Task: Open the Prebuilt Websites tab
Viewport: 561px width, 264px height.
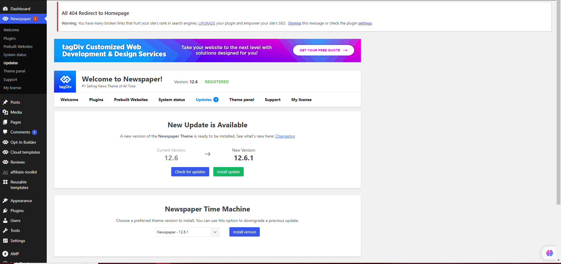Action: 131,100
